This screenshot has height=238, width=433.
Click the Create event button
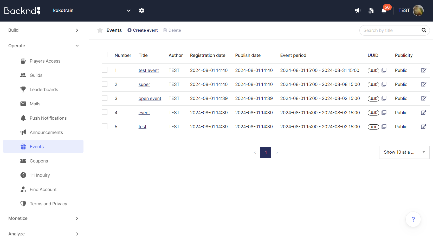point(143,30)
